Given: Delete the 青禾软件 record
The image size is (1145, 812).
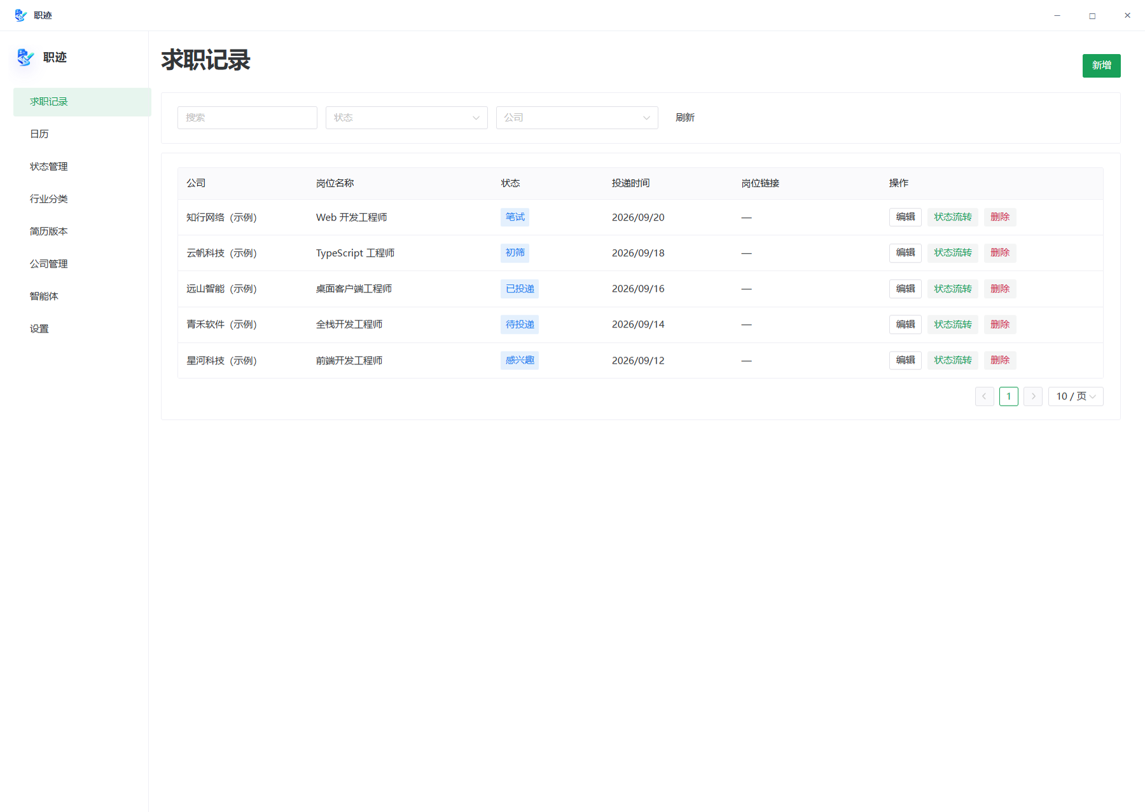Looking at the screenshot, I should [1000, 324].
